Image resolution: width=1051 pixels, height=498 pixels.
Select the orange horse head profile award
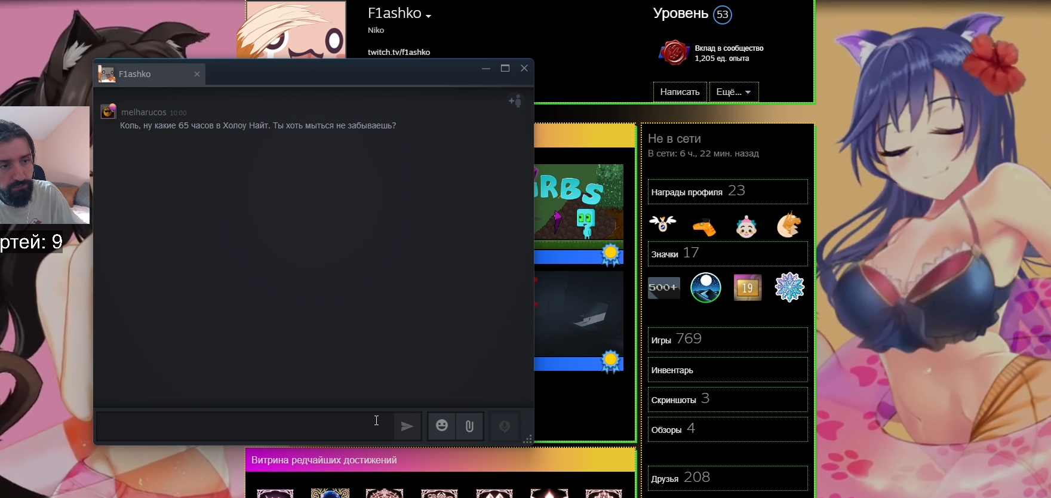[x=788, y=225]
